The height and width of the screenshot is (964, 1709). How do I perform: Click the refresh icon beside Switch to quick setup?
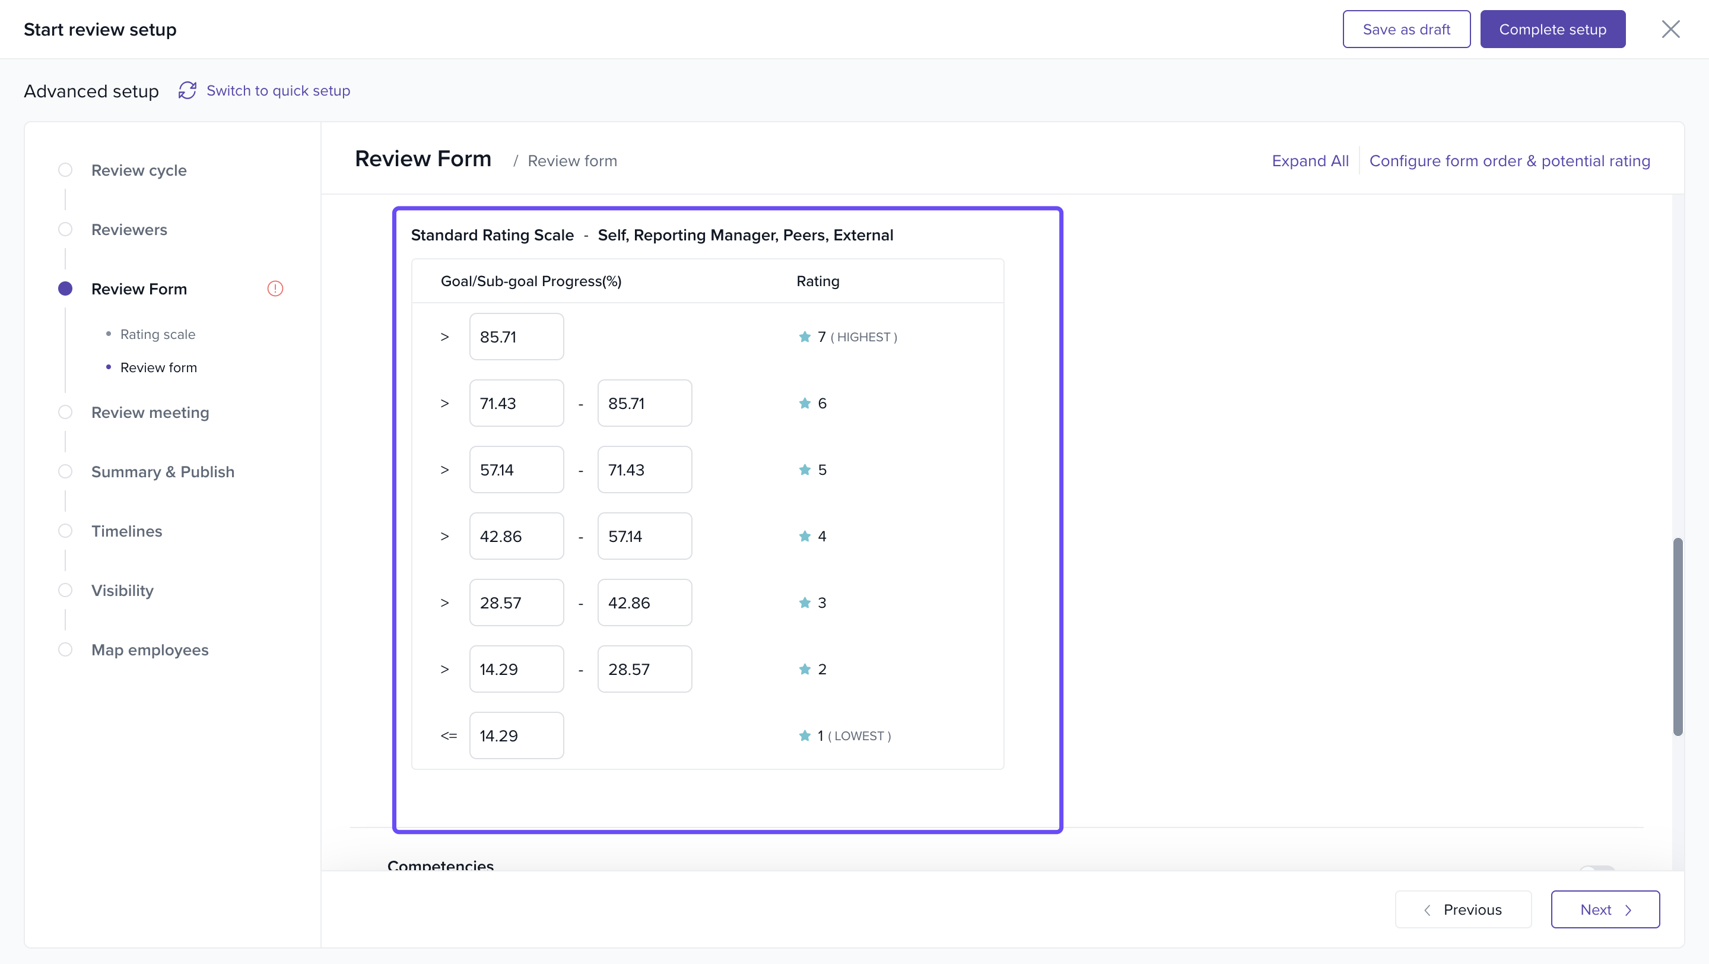pyautogui.click(x=187, y=90)
